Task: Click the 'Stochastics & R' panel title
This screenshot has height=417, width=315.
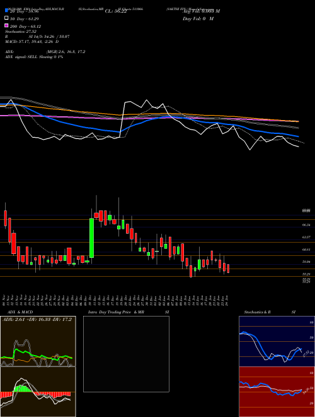Action: click(x=257, y=312)
